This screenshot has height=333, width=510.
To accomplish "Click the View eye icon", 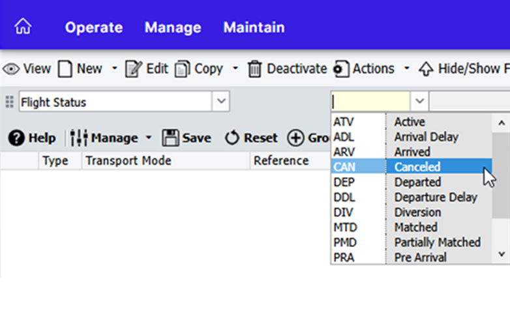I will [x=10, y=69].
